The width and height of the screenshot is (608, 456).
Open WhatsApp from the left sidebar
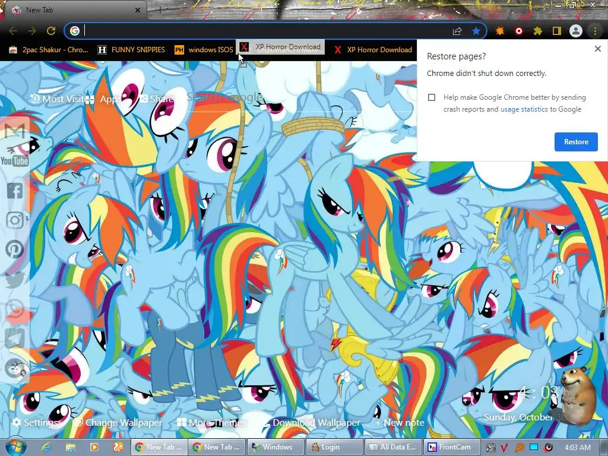coord(15,309)
